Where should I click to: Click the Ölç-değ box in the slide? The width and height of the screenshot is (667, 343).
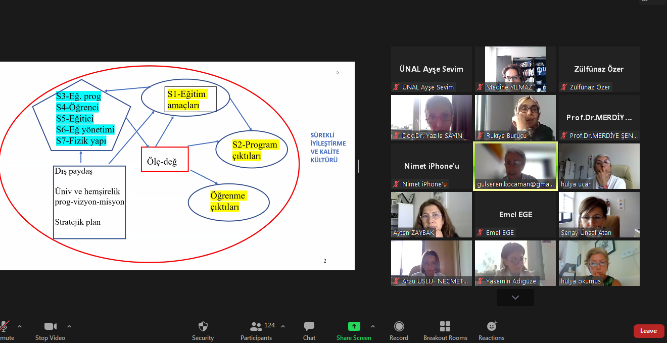(x=165, y=159)
